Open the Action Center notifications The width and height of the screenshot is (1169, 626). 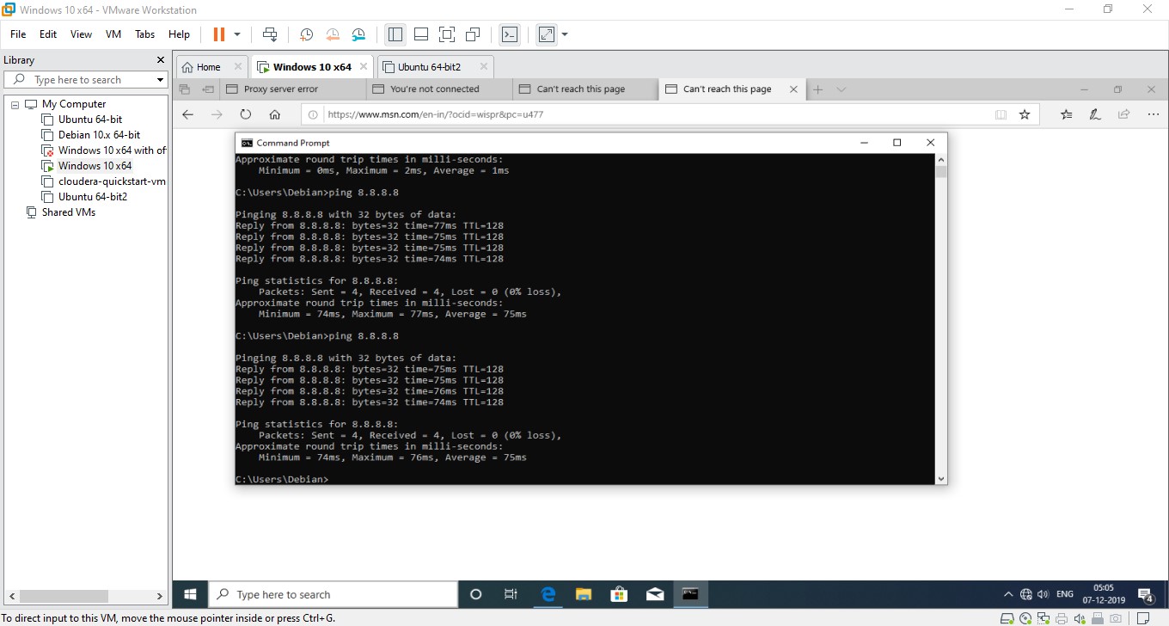point(1143,593)
